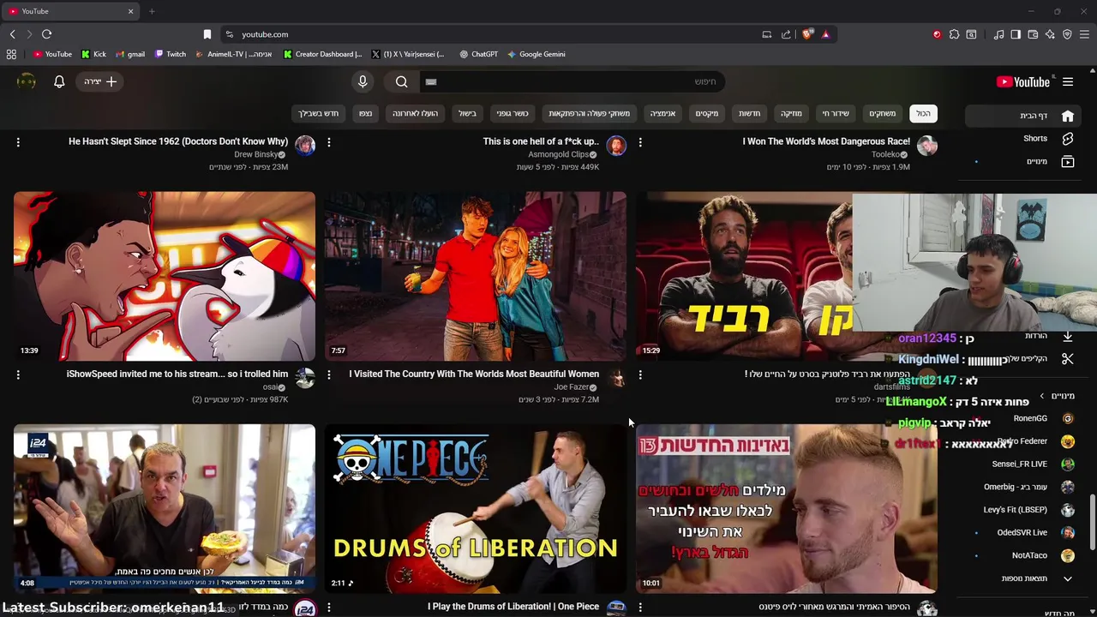Open the Google Gemini bookmark
Image resolution: width=1097 pixels, height=617 pixels.
tap(536, 54)
